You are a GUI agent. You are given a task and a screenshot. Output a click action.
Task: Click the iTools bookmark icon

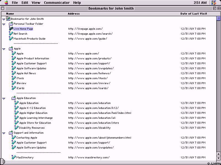click(x=14, y=78)
